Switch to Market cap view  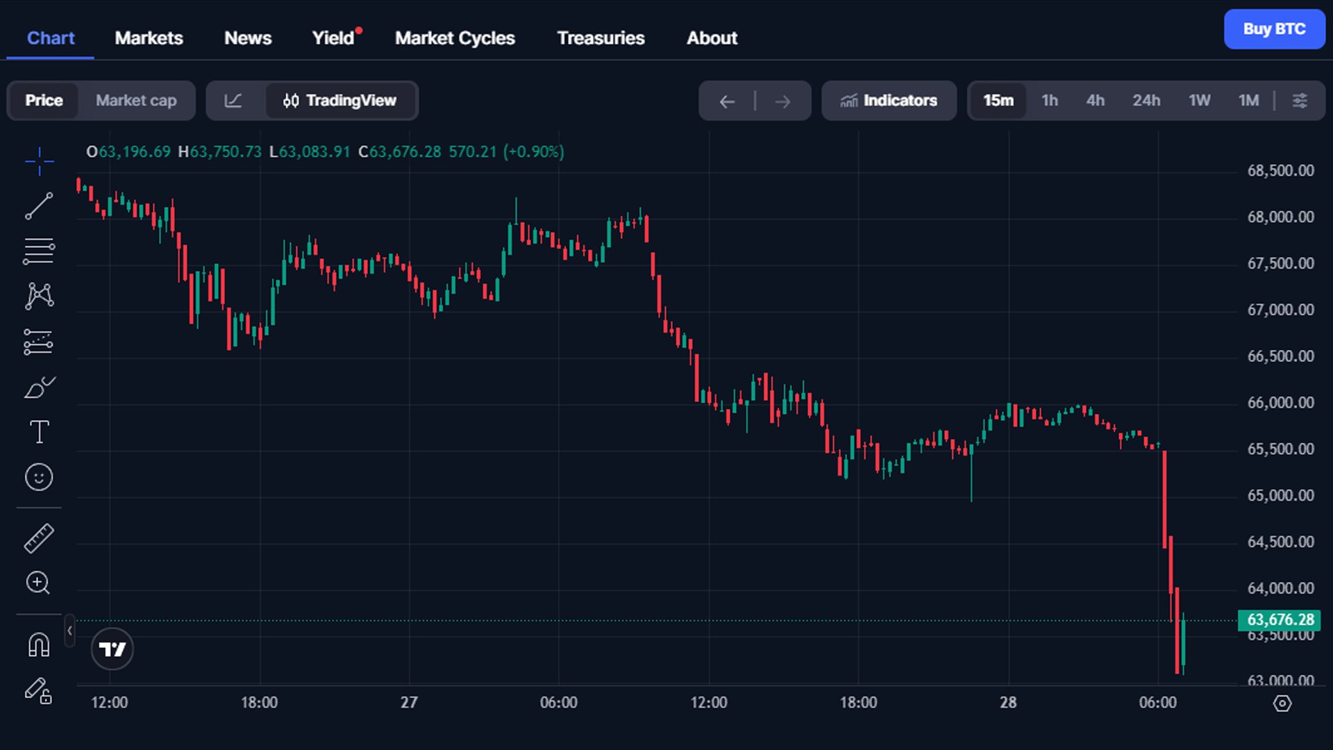136,101
